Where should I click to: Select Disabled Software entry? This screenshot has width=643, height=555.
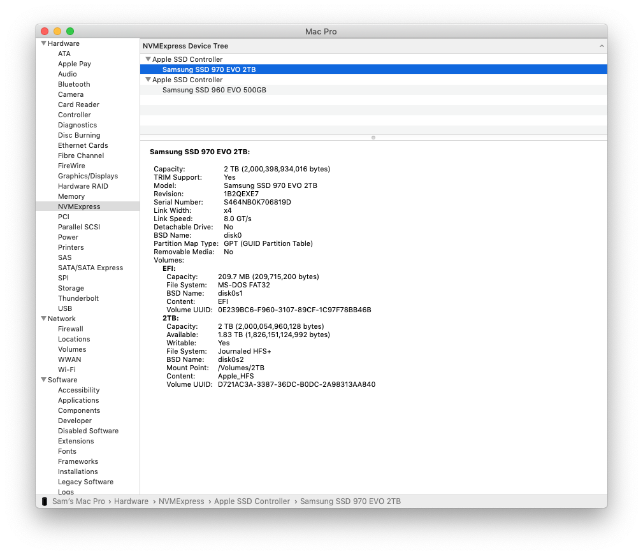tap(88, 431)
